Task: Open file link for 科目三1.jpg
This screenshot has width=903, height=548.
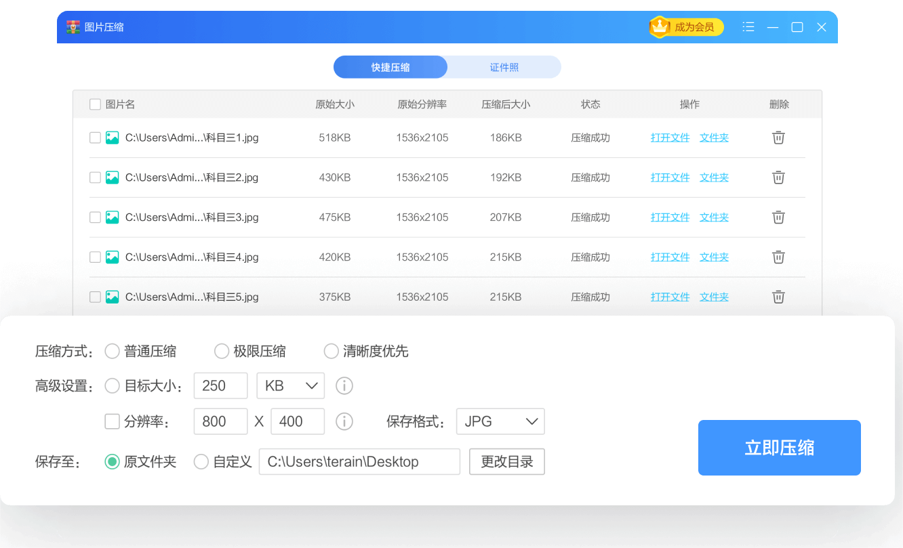Action: 670,138
